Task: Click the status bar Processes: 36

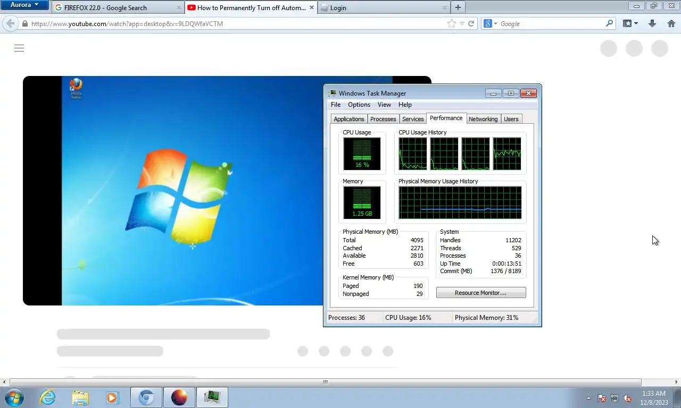Action: coord(346,318)
